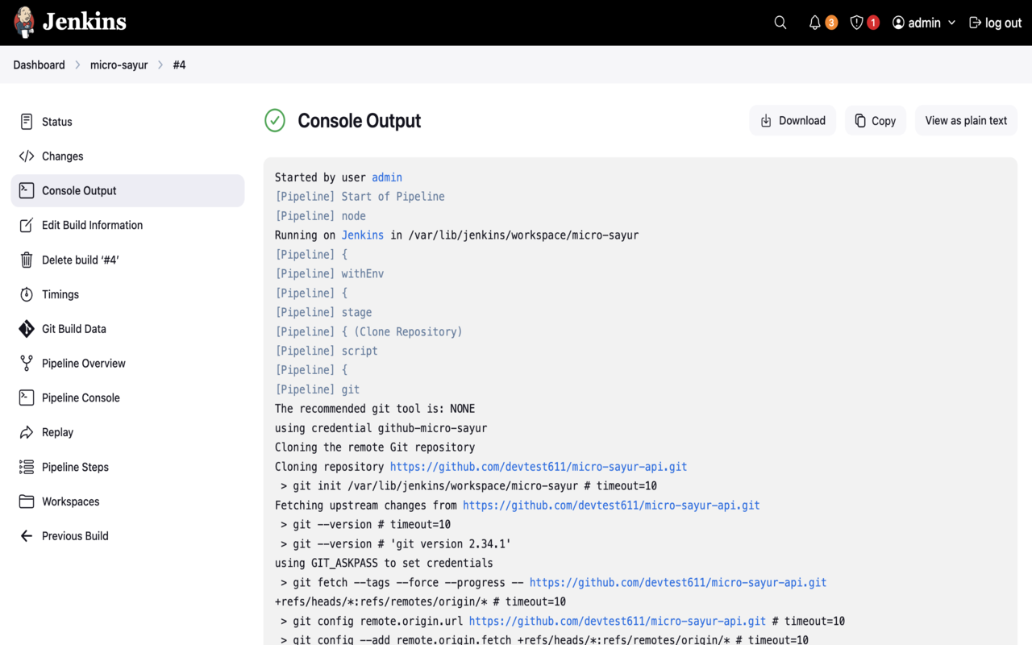1032x645 pixels.
Task: Expand chevron after micro-sayur breadcrumb
Action: (160, 64)
